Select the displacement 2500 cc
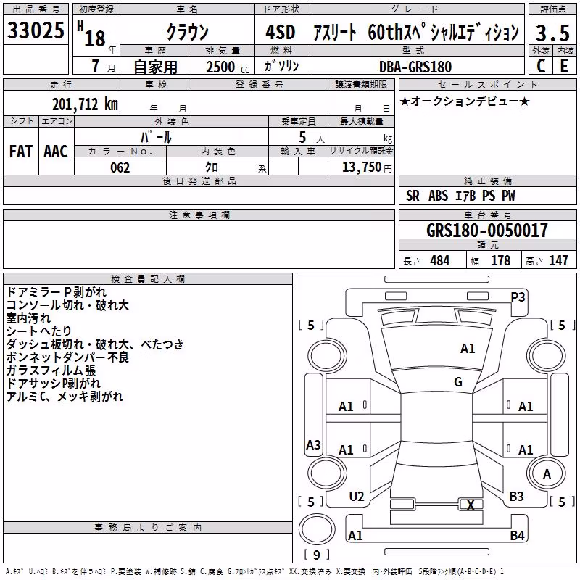Image resolution: width=580 pixels, height=580 pixels. [x=228, y=67]
